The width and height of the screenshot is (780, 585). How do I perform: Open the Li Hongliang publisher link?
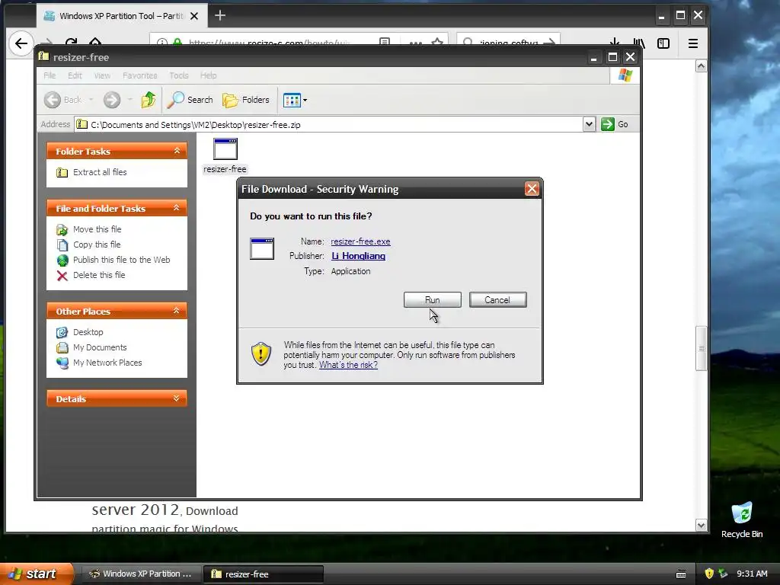(x=358, y=256)
